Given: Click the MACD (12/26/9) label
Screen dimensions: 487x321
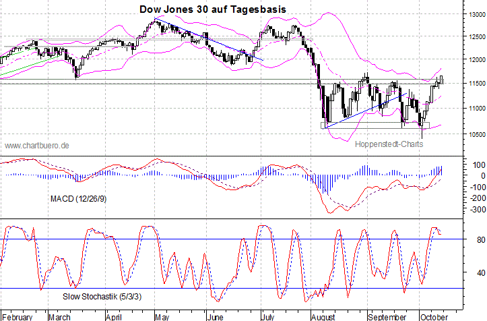Looking at the screenshot, I should (x=79, y=199).
